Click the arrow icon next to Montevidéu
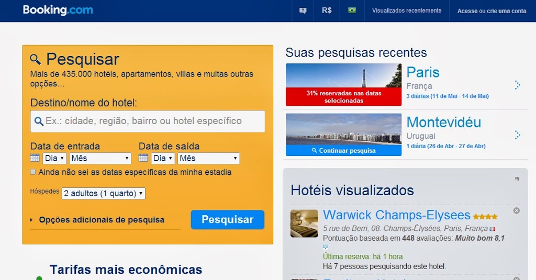Viewport: 536px width, 280px height. pyautogui.click(x=517, y=135)
